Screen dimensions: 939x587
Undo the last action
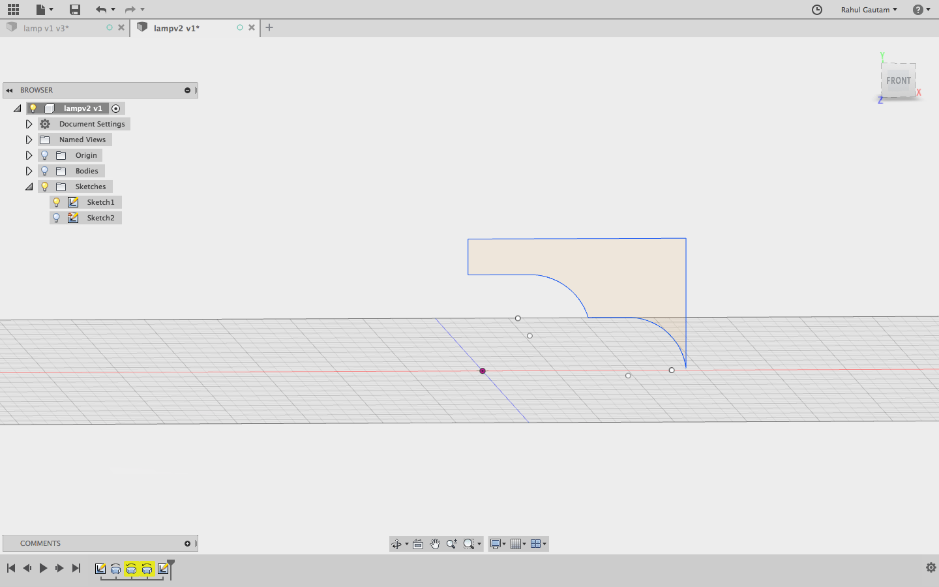[100, 9]
